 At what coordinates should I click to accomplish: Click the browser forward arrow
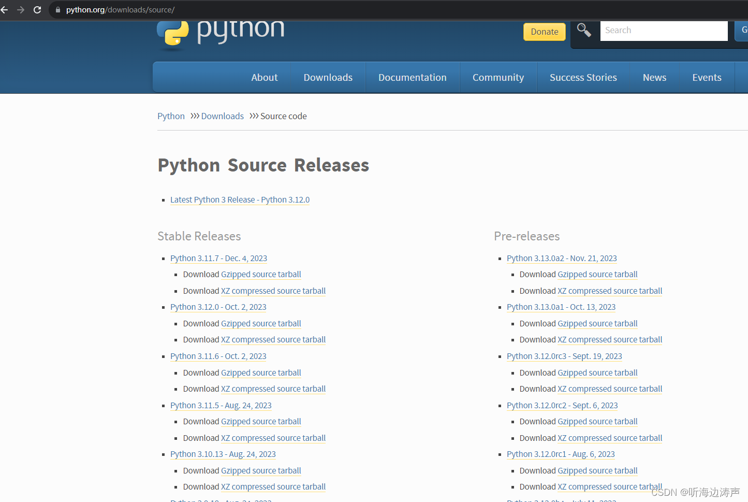pyautogui.click(x=21, y=10)
